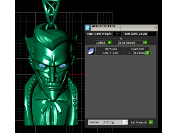177x133 pixels.
Task: Collapse the panel using the round up-arrow
Action: click(x=121, y=38)
